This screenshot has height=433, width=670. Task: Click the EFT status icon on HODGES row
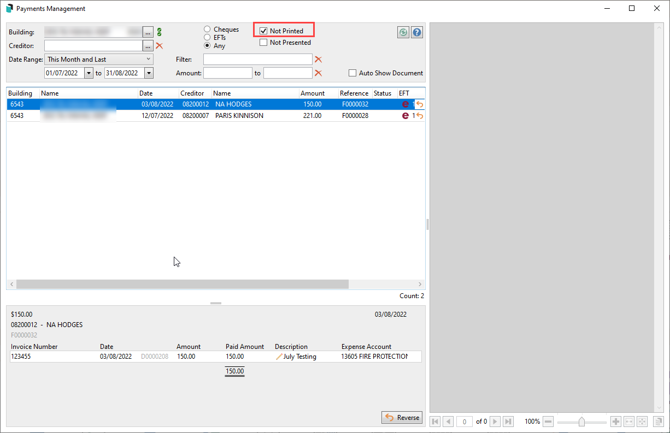405,104
